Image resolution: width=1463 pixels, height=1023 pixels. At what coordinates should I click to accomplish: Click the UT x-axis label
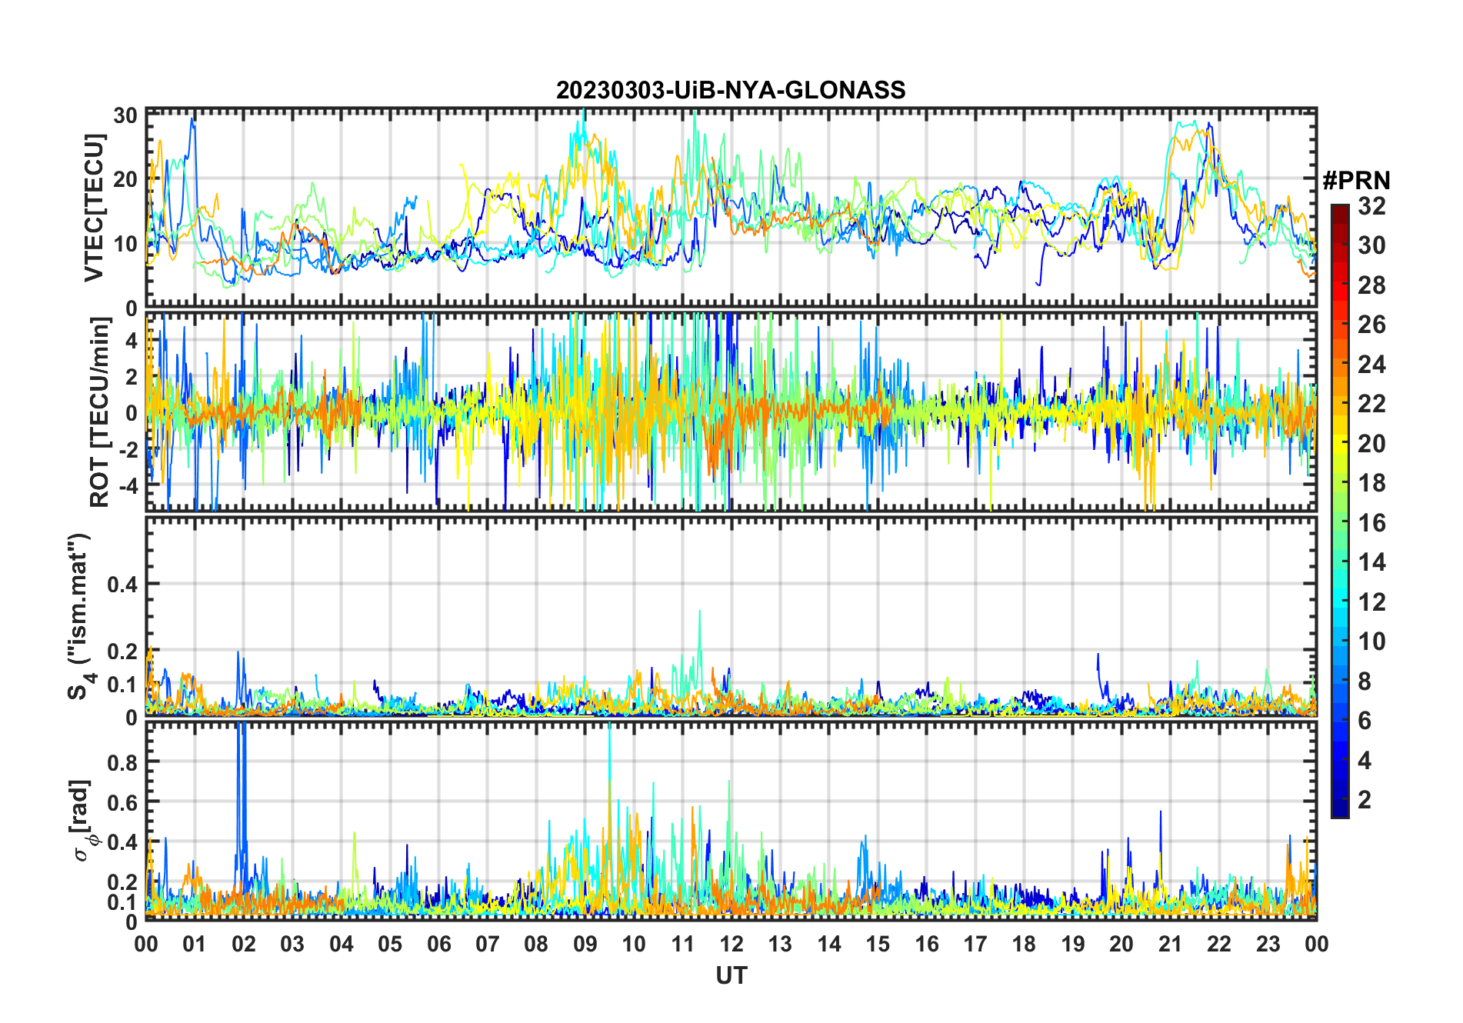pos(731,975)
